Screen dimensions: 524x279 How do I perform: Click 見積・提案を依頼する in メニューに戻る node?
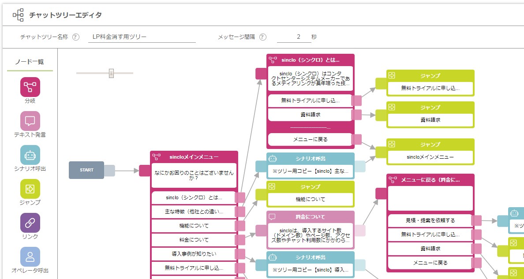[430, 219]
